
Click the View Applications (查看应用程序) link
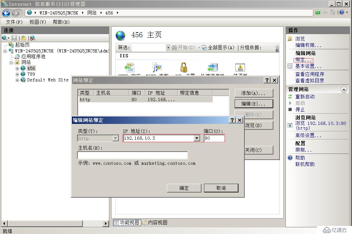[x=309, y=74]
